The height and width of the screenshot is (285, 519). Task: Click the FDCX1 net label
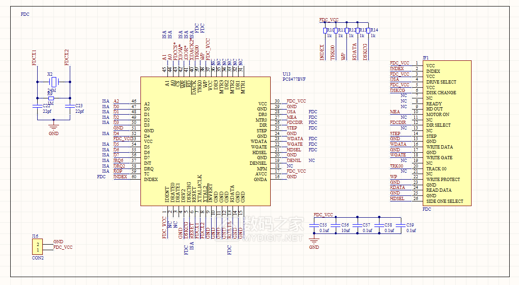(34, 58)
